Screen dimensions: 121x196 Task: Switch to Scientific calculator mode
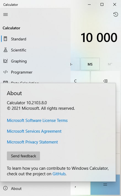point(35,50)
